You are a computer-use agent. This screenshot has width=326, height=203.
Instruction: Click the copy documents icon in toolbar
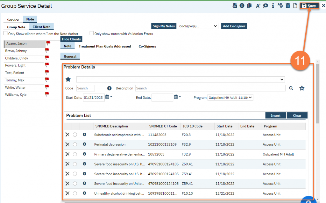pos(250,6)
